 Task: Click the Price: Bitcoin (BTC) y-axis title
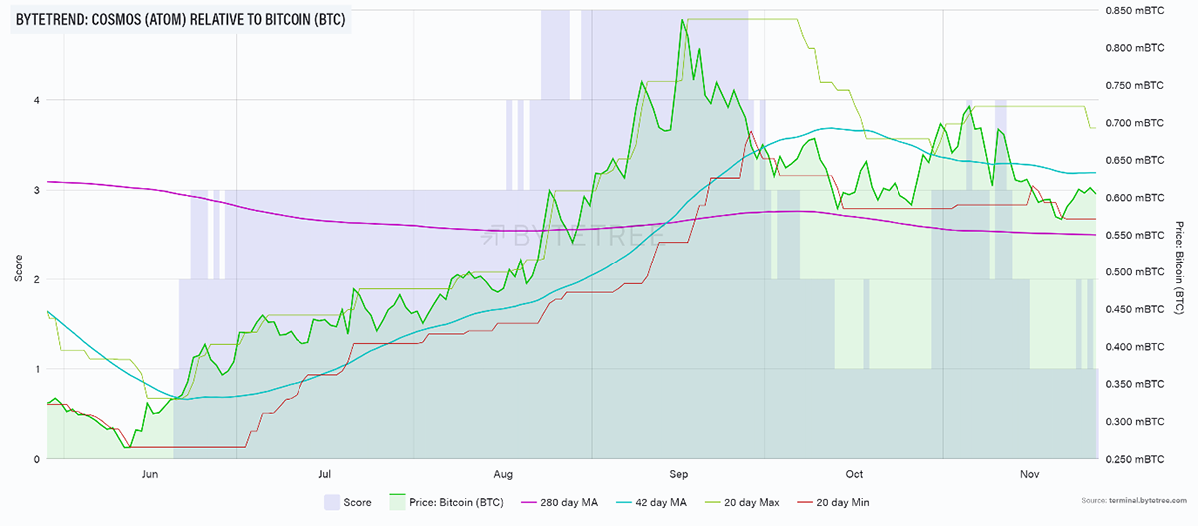[x=1179, y=269]
